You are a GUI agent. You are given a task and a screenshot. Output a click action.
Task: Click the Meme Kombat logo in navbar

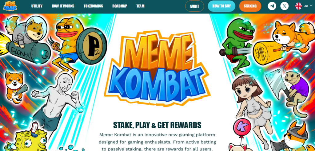[10, 6]
